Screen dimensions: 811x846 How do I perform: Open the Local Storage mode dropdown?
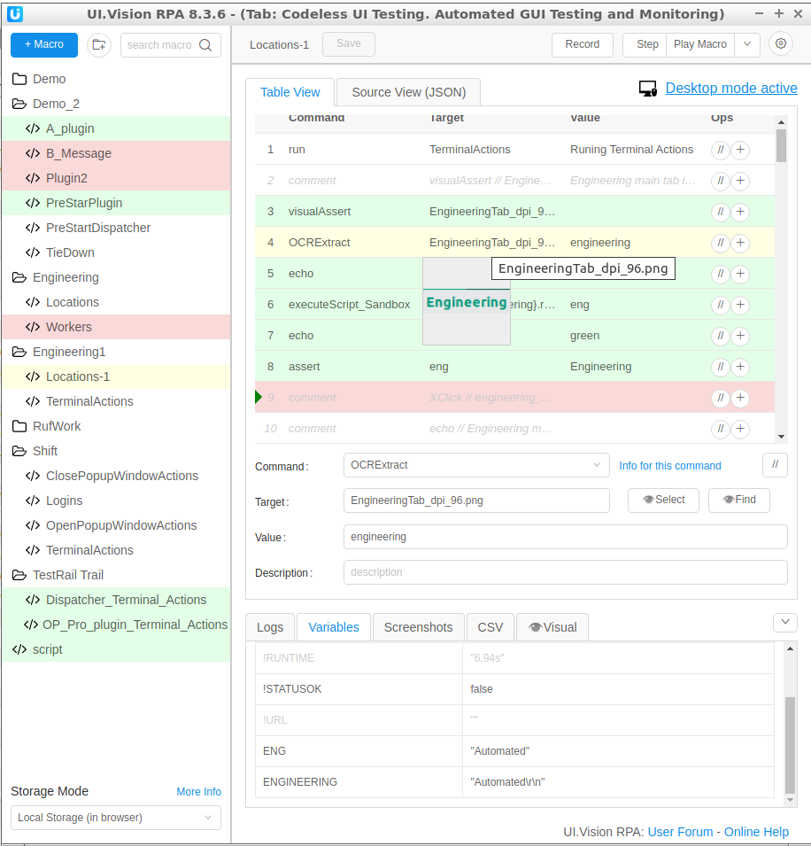(x=116, y=818)
